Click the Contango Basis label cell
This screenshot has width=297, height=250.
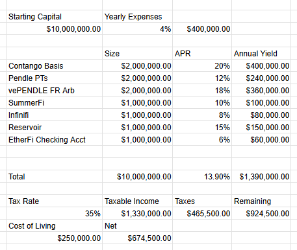coord(54,65)
